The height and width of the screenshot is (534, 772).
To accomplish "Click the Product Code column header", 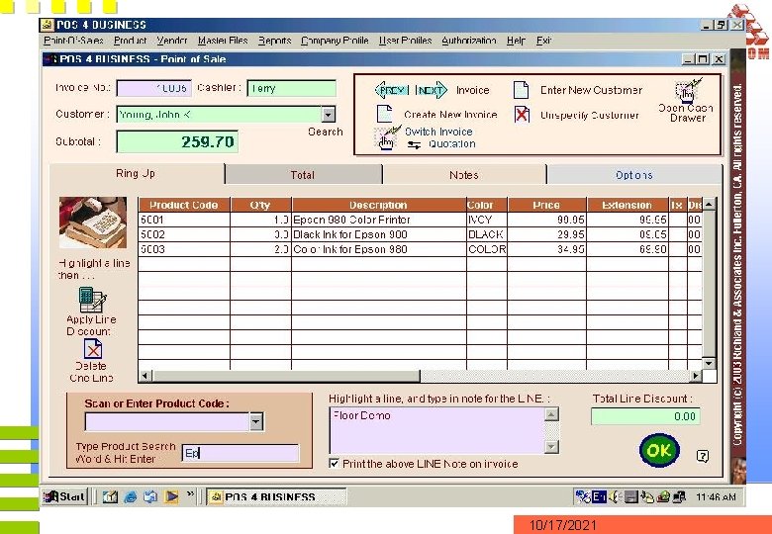I will [x=184, y=205].
